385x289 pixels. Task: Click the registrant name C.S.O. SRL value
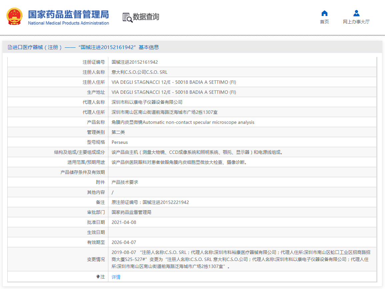pos(139,72)
